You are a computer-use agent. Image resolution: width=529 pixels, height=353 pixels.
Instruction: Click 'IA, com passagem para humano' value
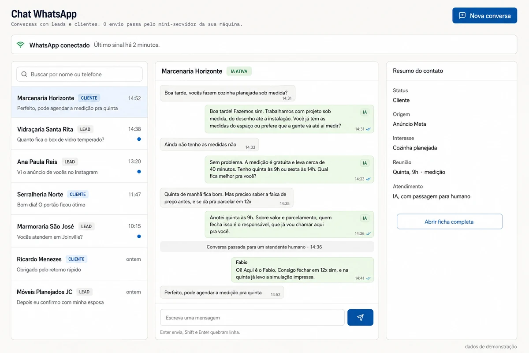pyautogui.click(x=432, y=196)
